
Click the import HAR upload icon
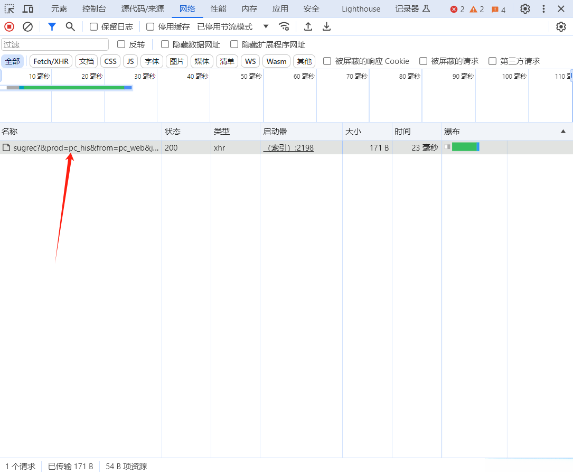click(x=308, y=27)
